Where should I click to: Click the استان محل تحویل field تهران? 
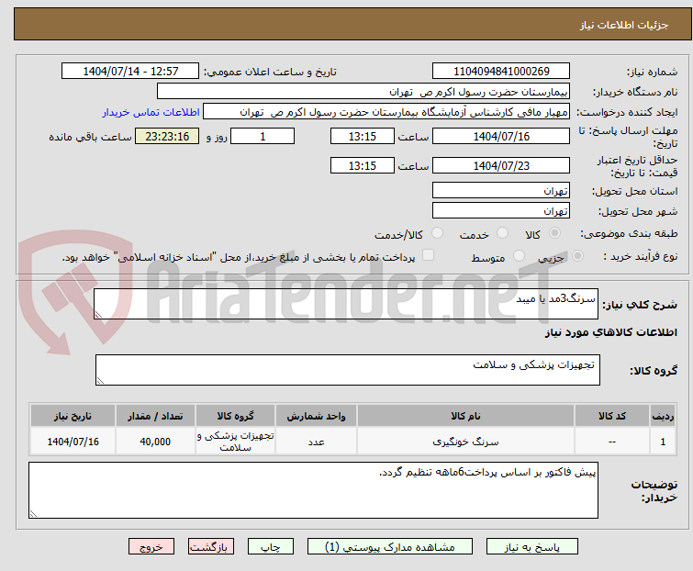click(501, 190)
